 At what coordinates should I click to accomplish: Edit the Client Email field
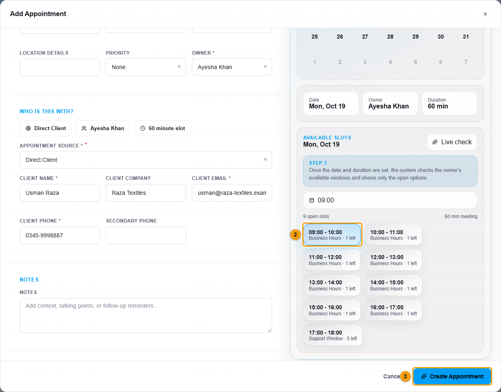tap(232, 193)
